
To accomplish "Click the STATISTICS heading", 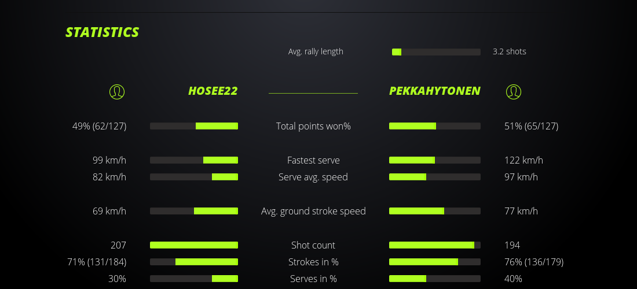I will tap(102, 32).
